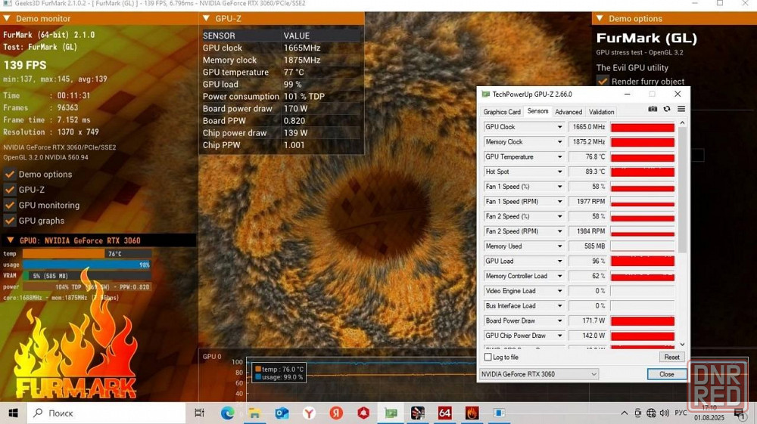Open network globe tray icon
The height and width of the screenshot is (424, 757).
point(651,413)
